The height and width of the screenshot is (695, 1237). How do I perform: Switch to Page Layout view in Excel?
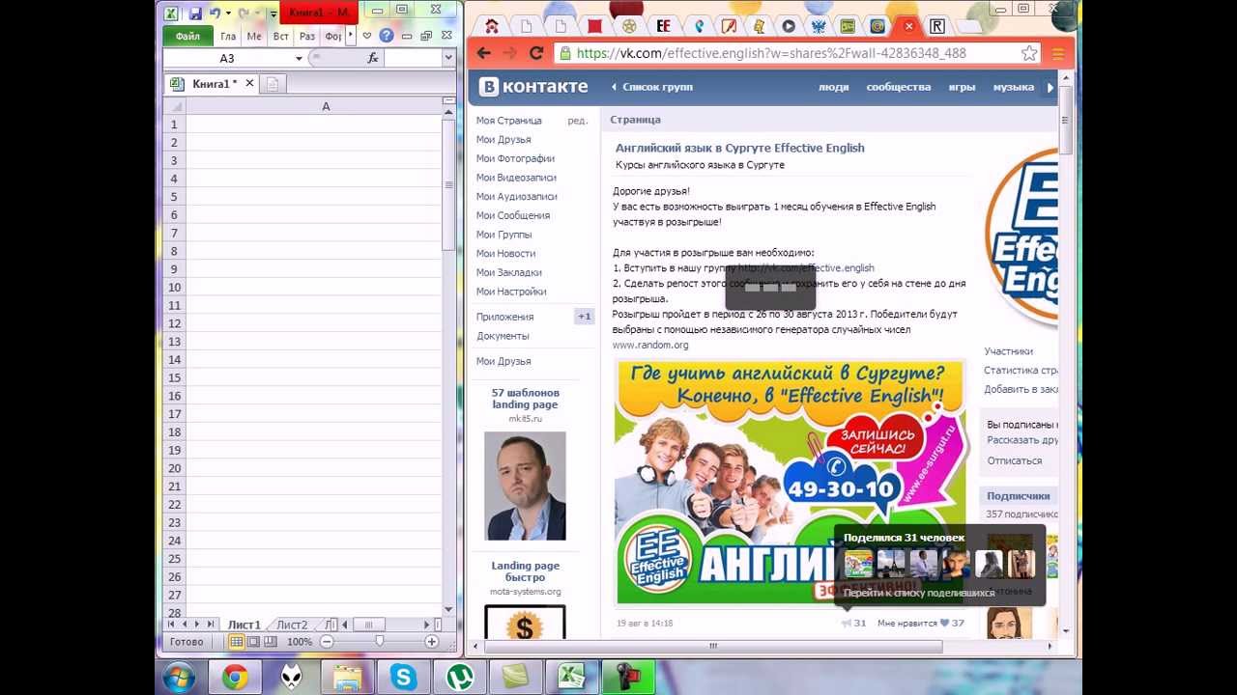tap(253, 642)
